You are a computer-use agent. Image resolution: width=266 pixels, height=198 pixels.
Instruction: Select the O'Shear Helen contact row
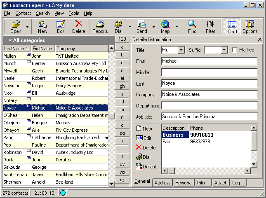tap(56, 115)
